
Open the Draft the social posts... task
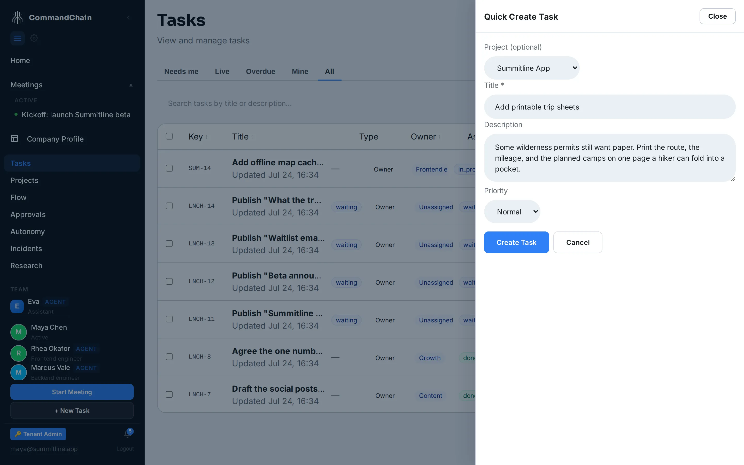pyautogui.click(x=278, y=389)
